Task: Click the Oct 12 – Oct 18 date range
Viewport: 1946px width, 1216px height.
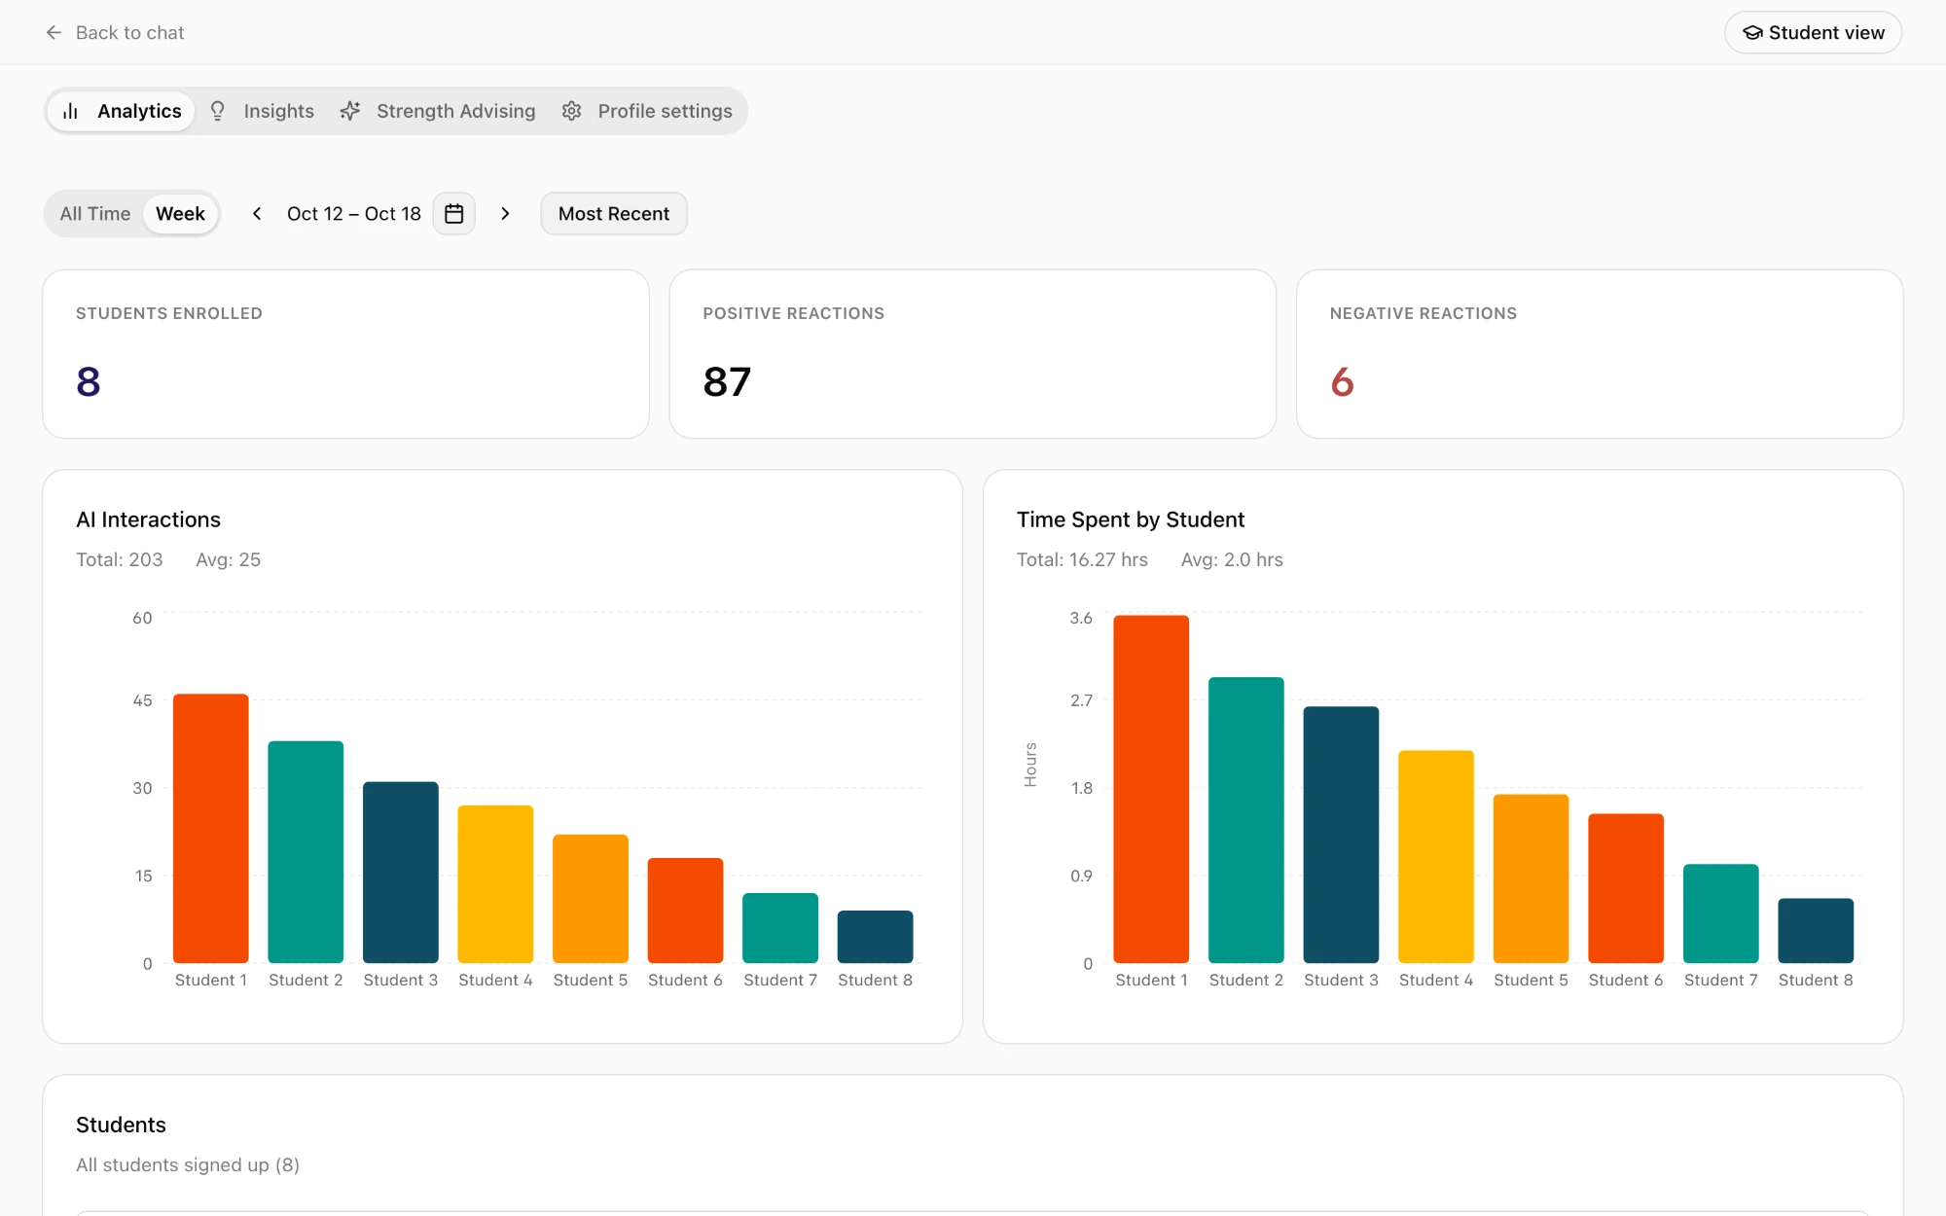Action: point(354,214)
